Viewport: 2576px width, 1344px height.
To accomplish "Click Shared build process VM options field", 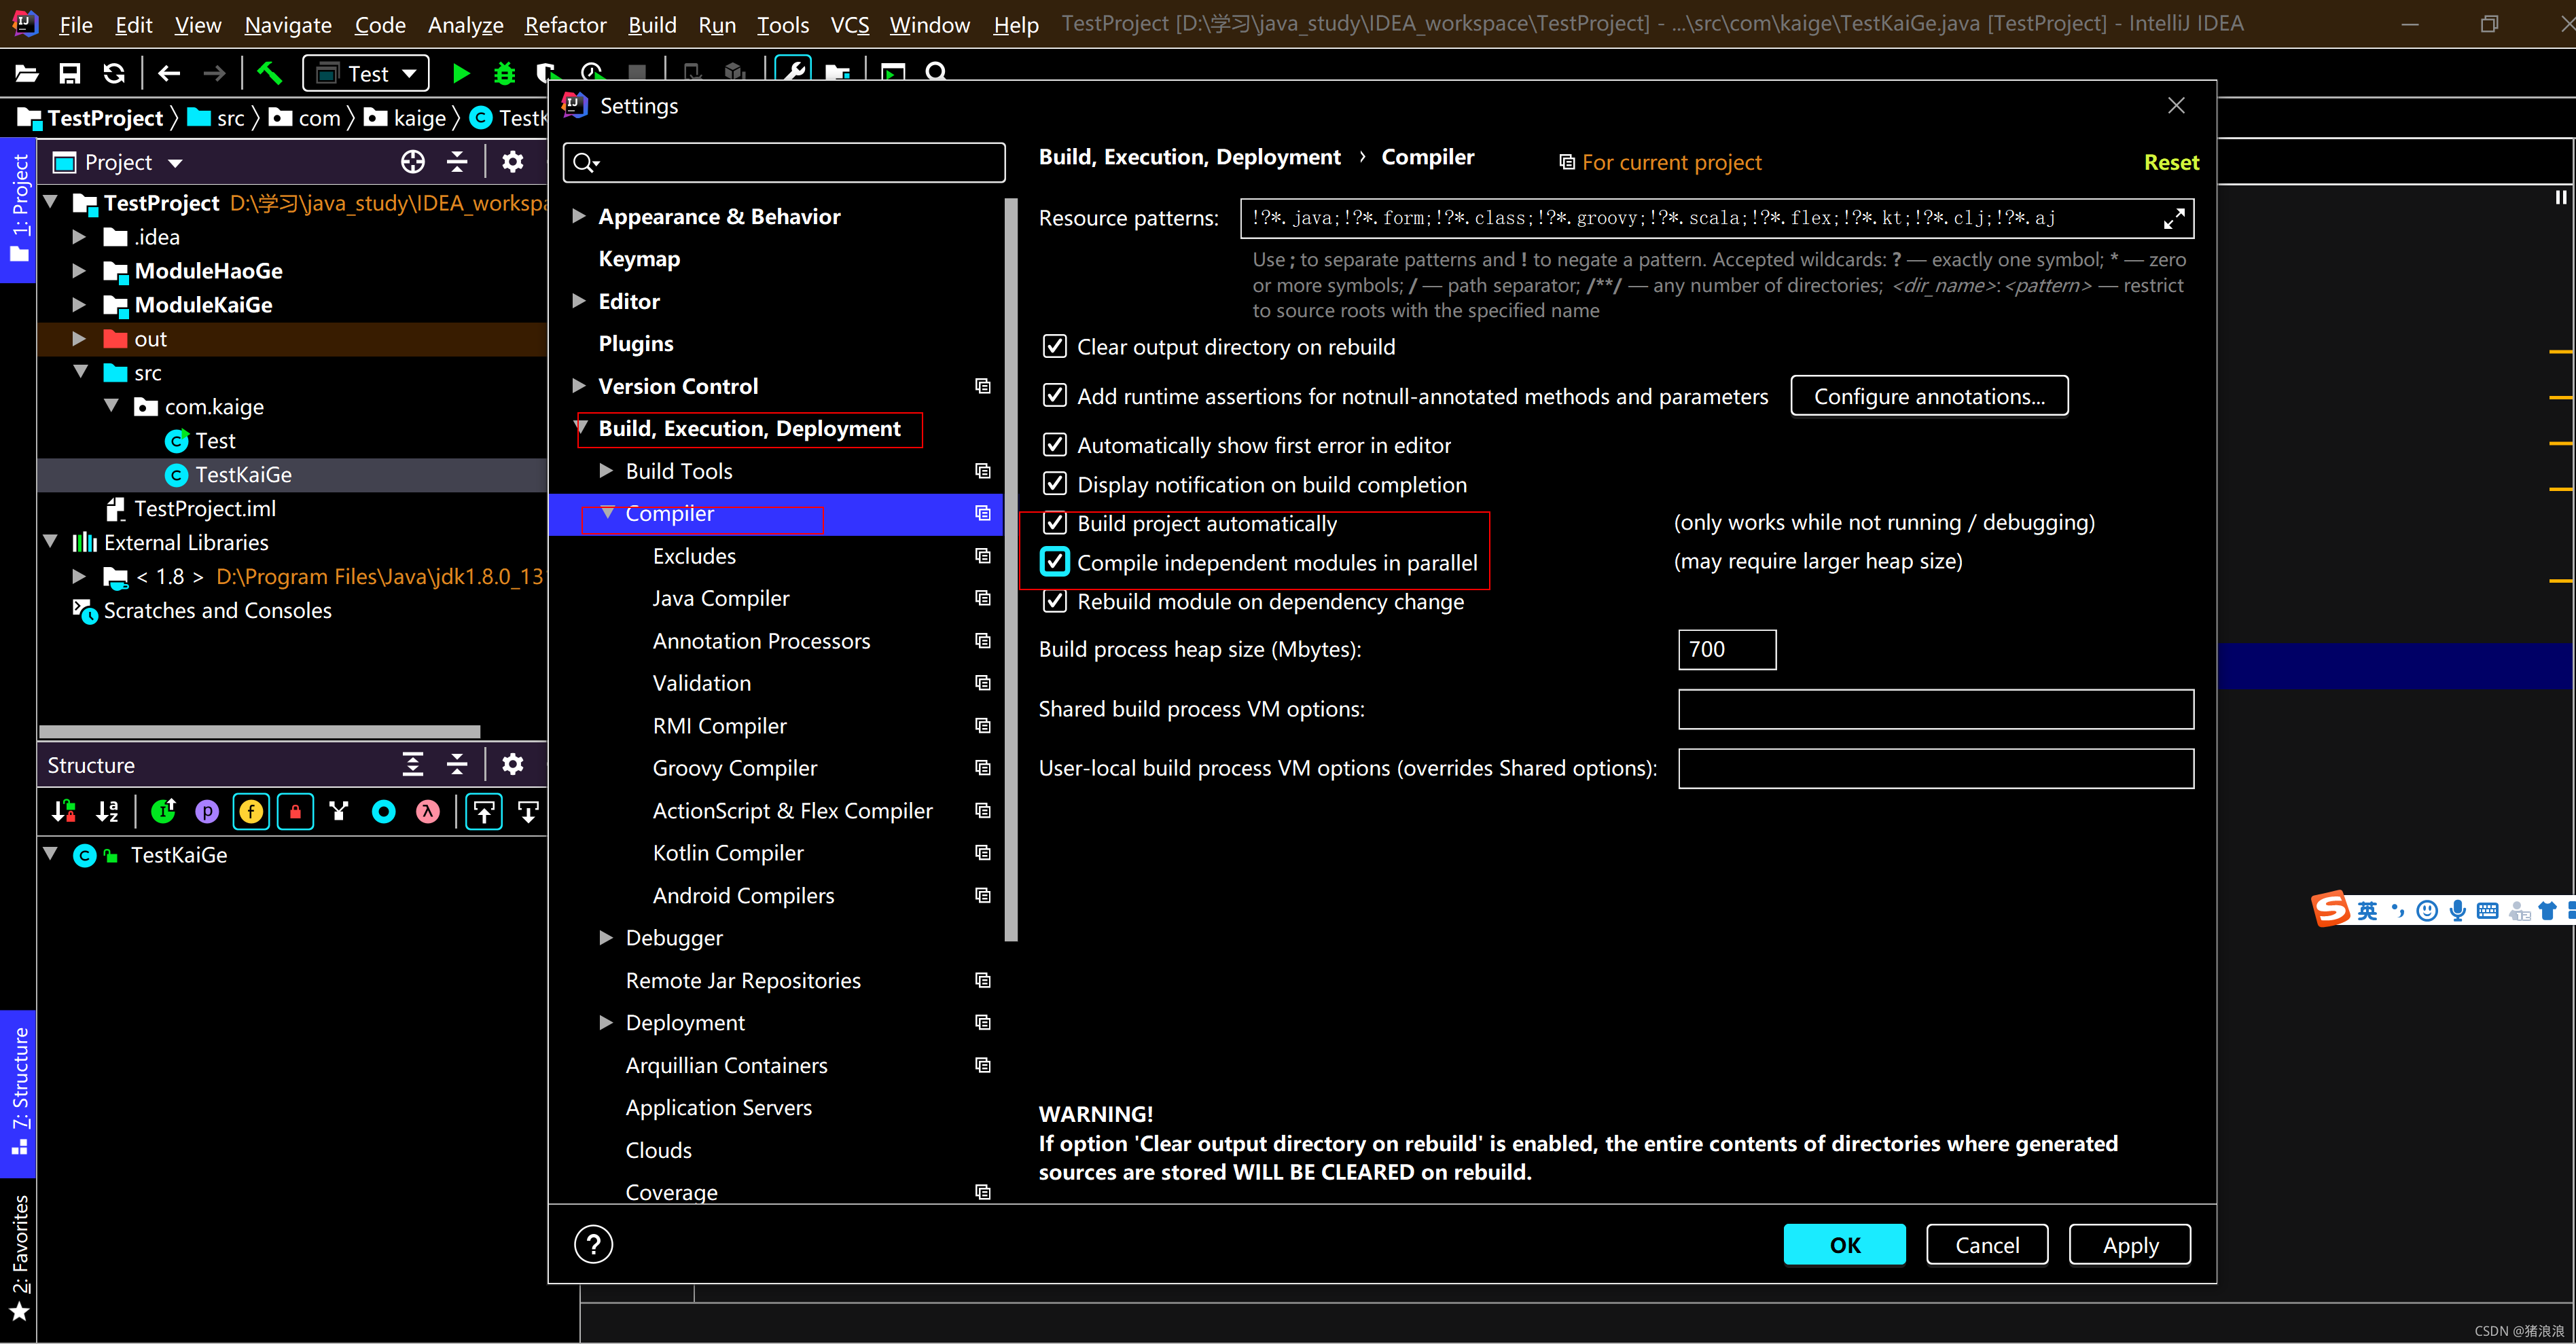I will click(x=1936, y=709).
